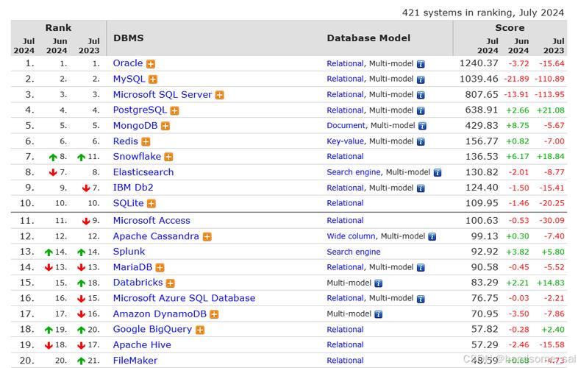Click the orange plus icon beside Oracle
The width and height of the screenshot is (578, 368).
151,64
